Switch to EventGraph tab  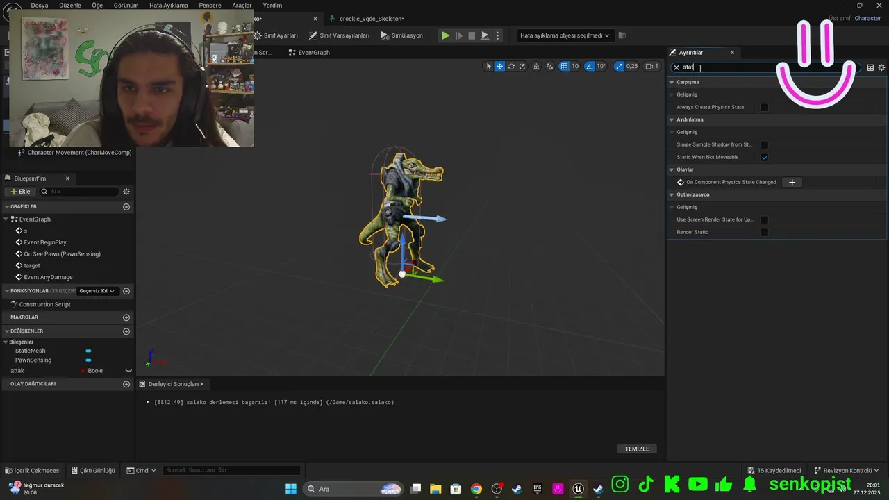pos(309,53)
